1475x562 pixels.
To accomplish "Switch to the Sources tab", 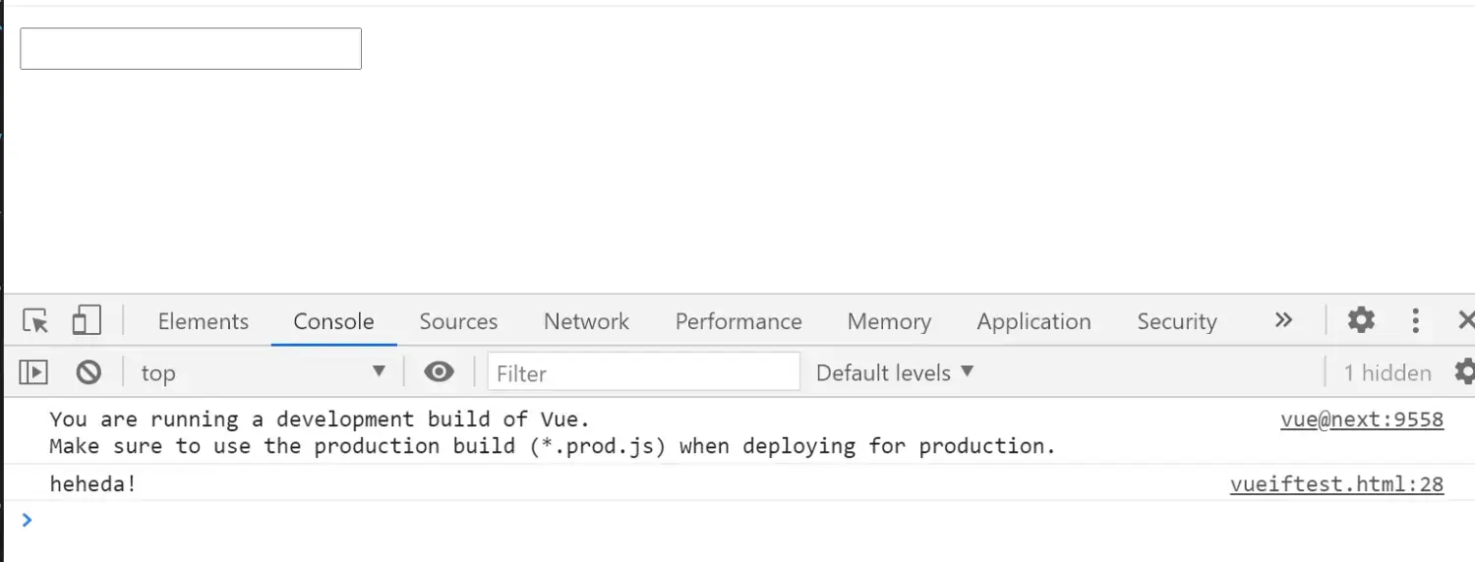I will [458, 321].
